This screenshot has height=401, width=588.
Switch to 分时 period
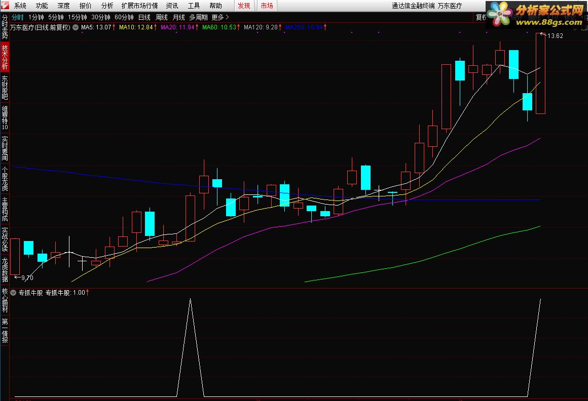tap(17, 17)
